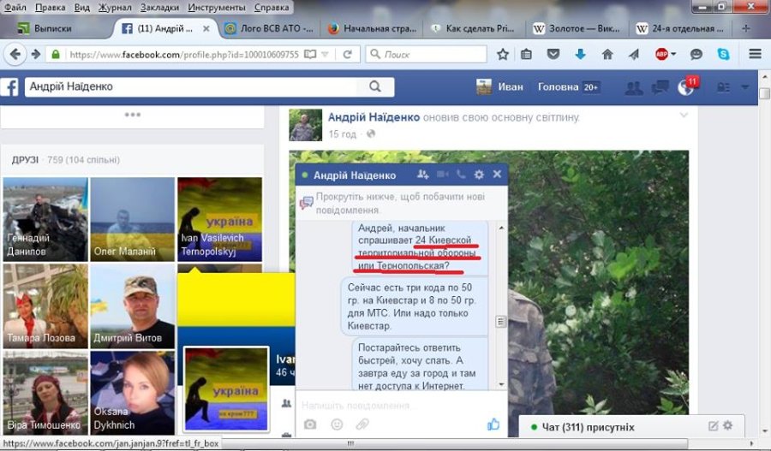
Task: Attach a photo using chat camera icon
Action: coord(310,424)
